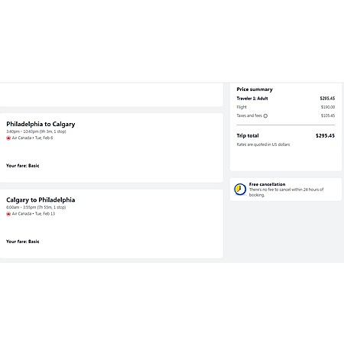Image resolution: width=344 pixels, height=344 pixels.
Task: Click the 'Tue, Feb 6' departure date
Action: click(x=44, y=138)
